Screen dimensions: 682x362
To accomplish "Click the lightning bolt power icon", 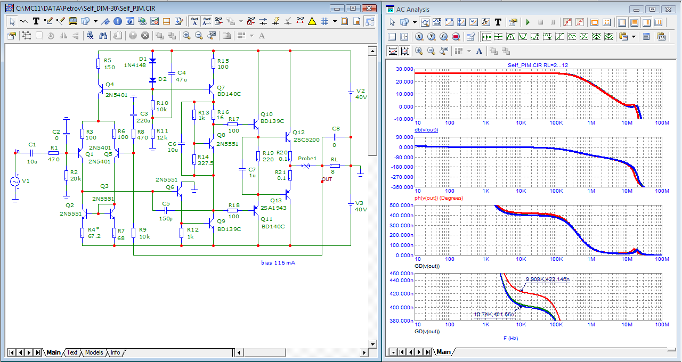I will 276,21.
